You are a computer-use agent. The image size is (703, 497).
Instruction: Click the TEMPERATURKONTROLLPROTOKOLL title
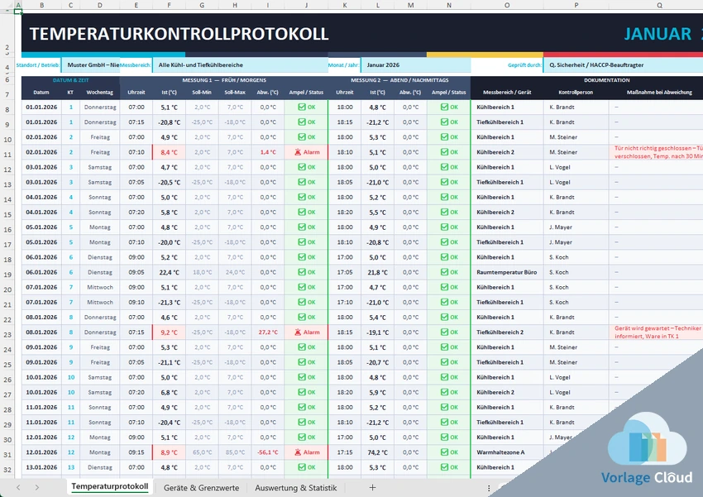179,34
